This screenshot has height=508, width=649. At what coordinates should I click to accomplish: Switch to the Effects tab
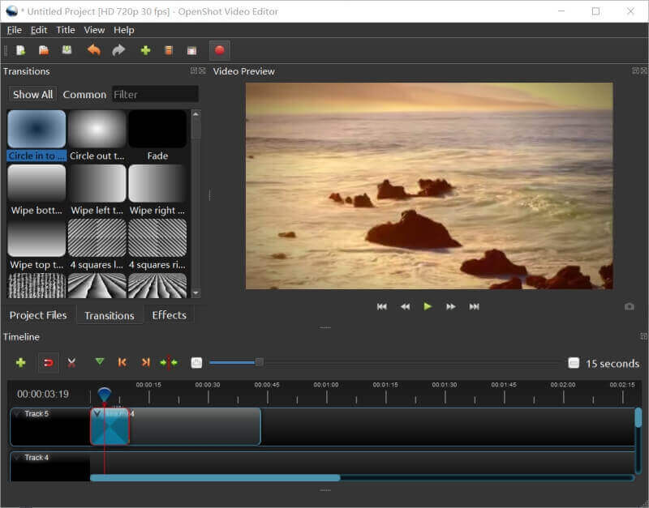(169, 315)
